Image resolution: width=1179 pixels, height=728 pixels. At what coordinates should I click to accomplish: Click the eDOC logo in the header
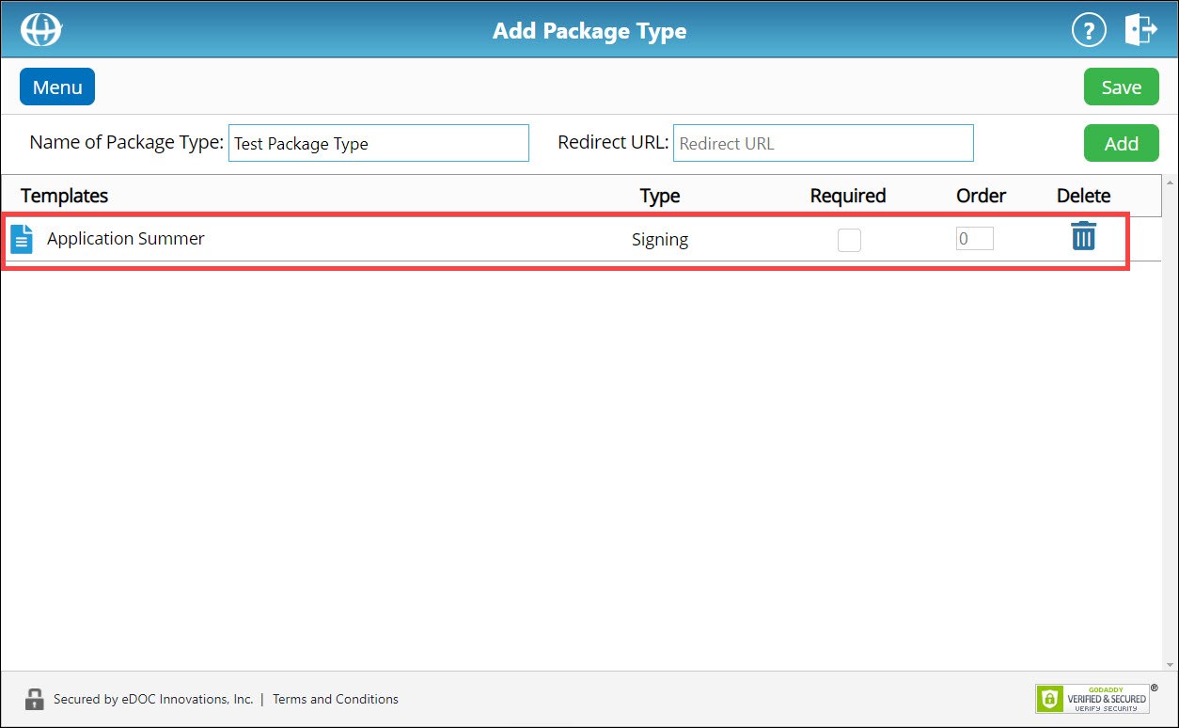[40, 29]
